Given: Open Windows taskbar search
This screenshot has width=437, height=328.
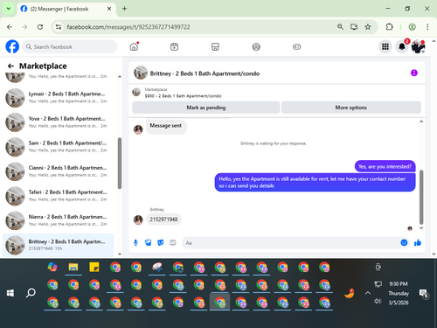Looking at the screenshot, I should (x=31, y=293).
